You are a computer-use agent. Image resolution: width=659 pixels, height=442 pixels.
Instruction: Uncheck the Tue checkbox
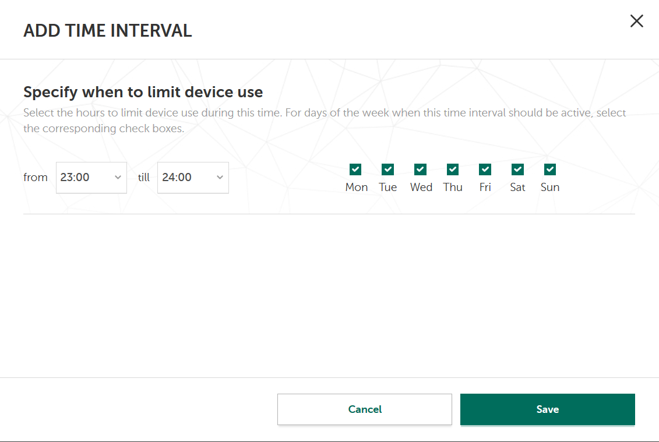(388, 169)
